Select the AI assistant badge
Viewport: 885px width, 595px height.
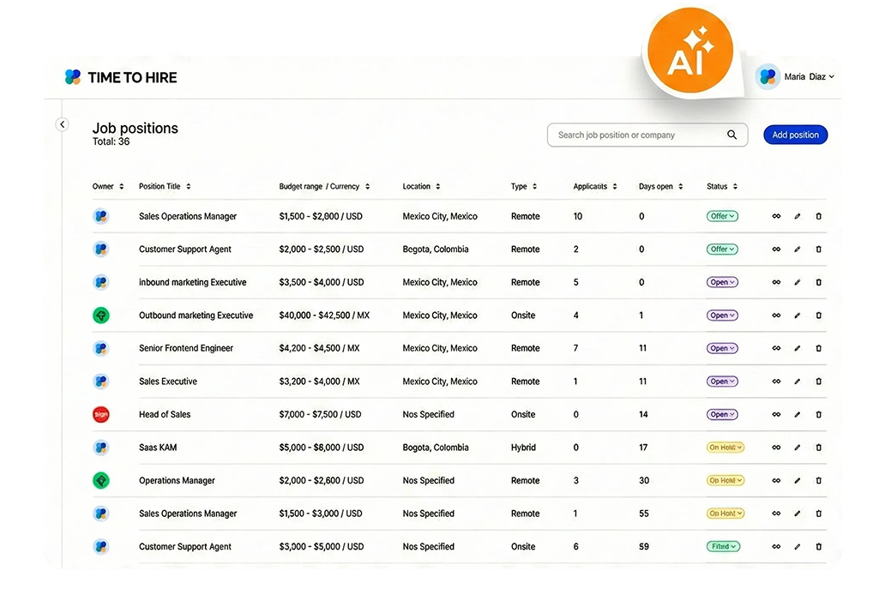690,49
